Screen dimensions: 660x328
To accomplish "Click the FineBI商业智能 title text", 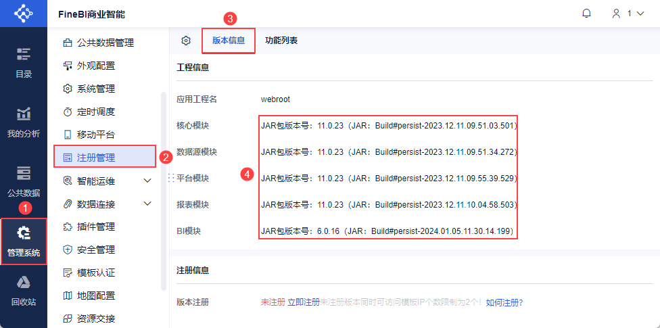I will coord(91,14).
